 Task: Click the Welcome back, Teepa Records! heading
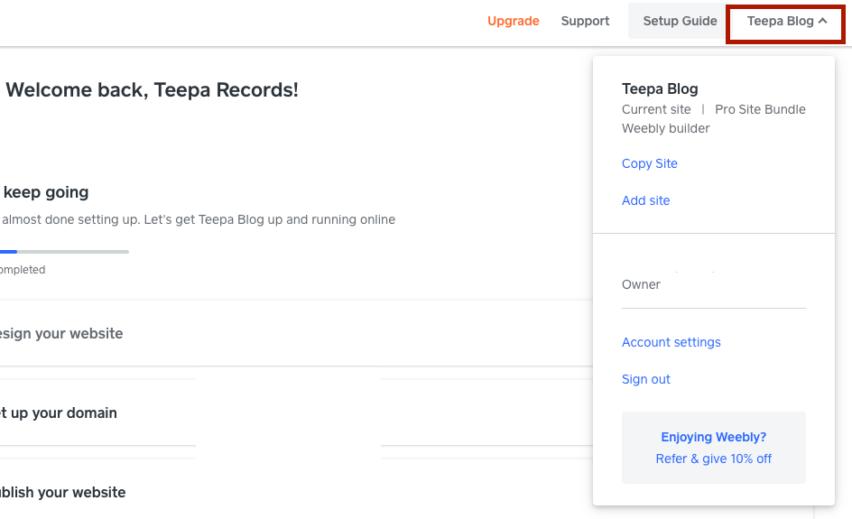[x=152, y=89]
